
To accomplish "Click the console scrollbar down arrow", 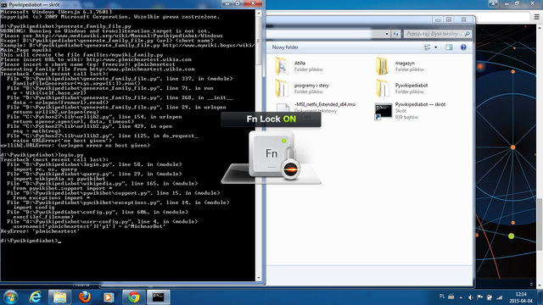I will click(x=258, y=278).
